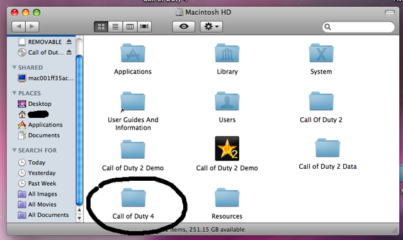This screenshot has width=403, height=240.
Task: Select the Call of Duty 4 folder
Action: (x=133, y=198)
